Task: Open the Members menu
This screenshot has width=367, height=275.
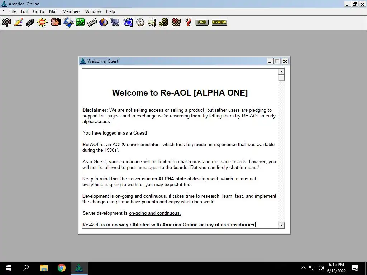Action: point(71,11)
